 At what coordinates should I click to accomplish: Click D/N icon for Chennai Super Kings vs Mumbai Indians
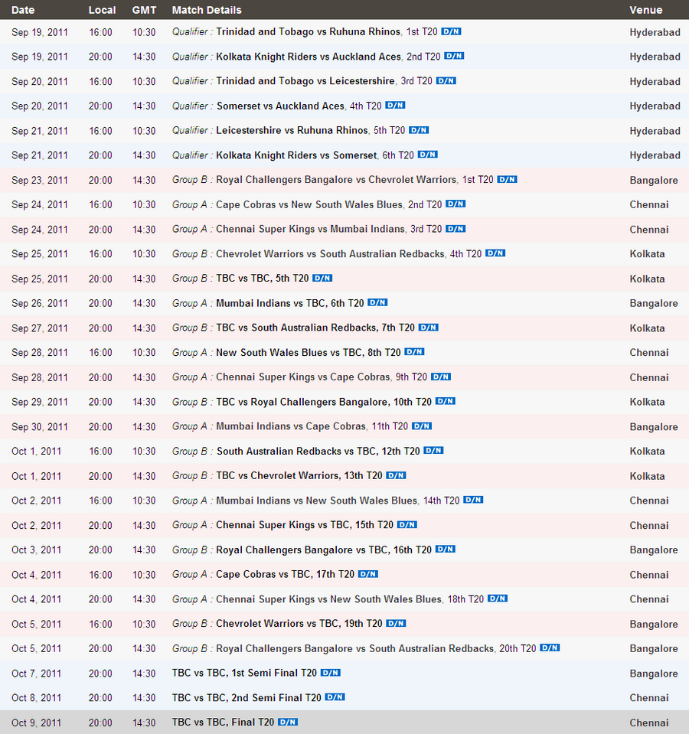click(456, 228)
